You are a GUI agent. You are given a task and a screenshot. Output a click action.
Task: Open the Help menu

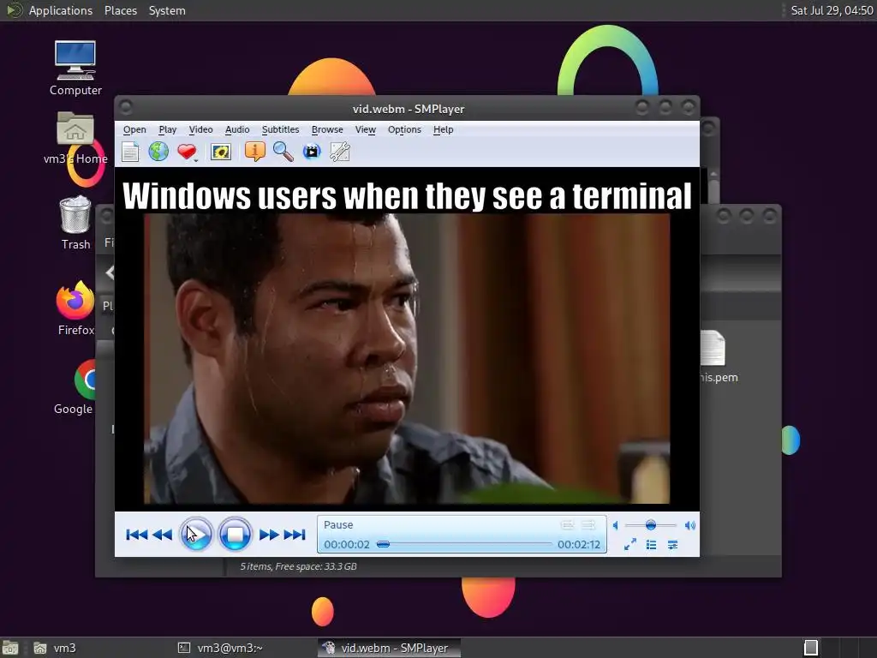(443, 130)
